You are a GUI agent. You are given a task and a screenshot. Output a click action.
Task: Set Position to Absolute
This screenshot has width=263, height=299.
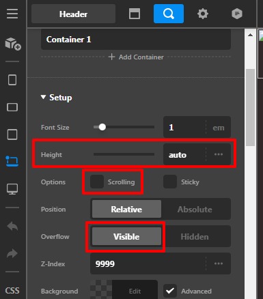[x=195, y=209]
